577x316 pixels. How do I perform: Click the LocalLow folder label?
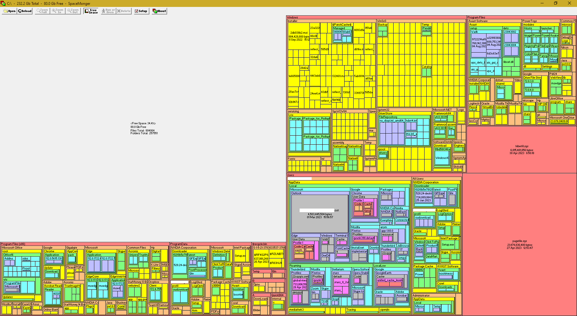pyautogui.click(x=380, y=266)
